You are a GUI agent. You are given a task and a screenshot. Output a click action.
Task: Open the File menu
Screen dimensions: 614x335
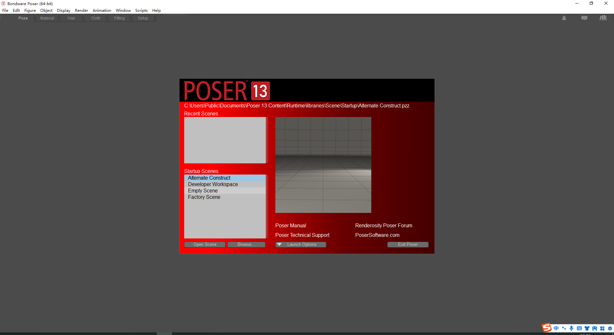pyautogui.click(x=5, y=10)
